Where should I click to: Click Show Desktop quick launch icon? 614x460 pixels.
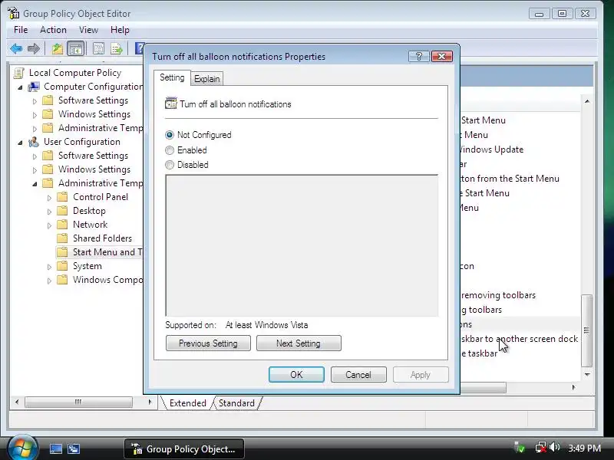tap(55, 449)
